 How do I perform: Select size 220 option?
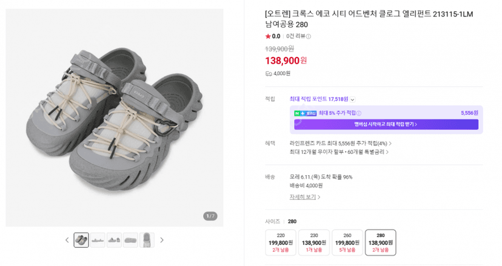[x=281, y=242]
